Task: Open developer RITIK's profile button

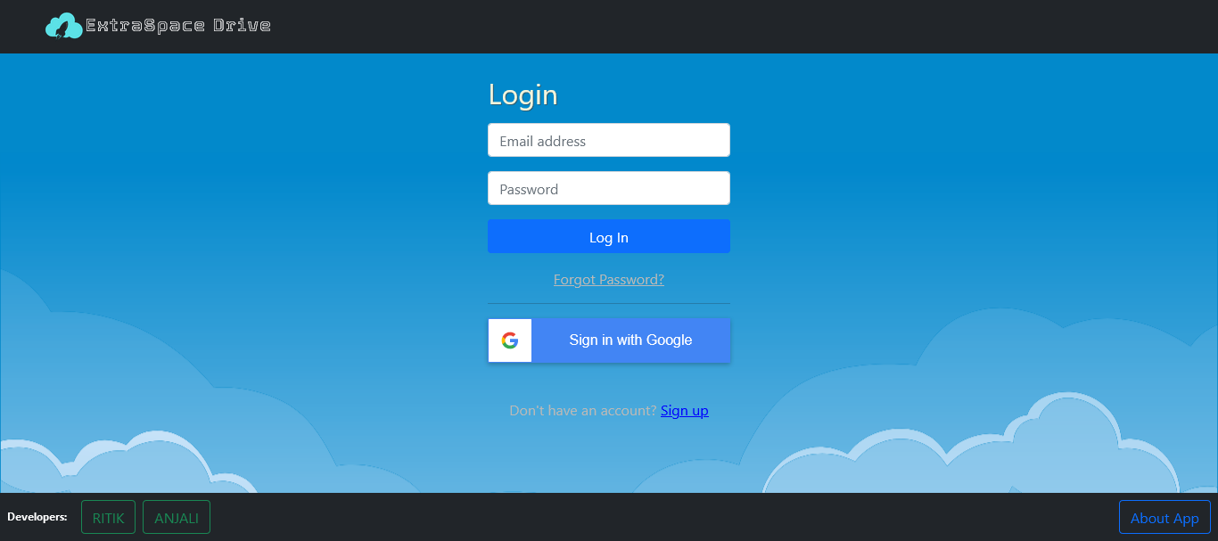Action: tap(108, 518)
